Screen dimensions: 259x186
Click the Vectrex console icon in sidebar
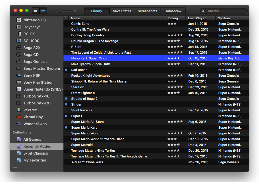coord(19,110)
